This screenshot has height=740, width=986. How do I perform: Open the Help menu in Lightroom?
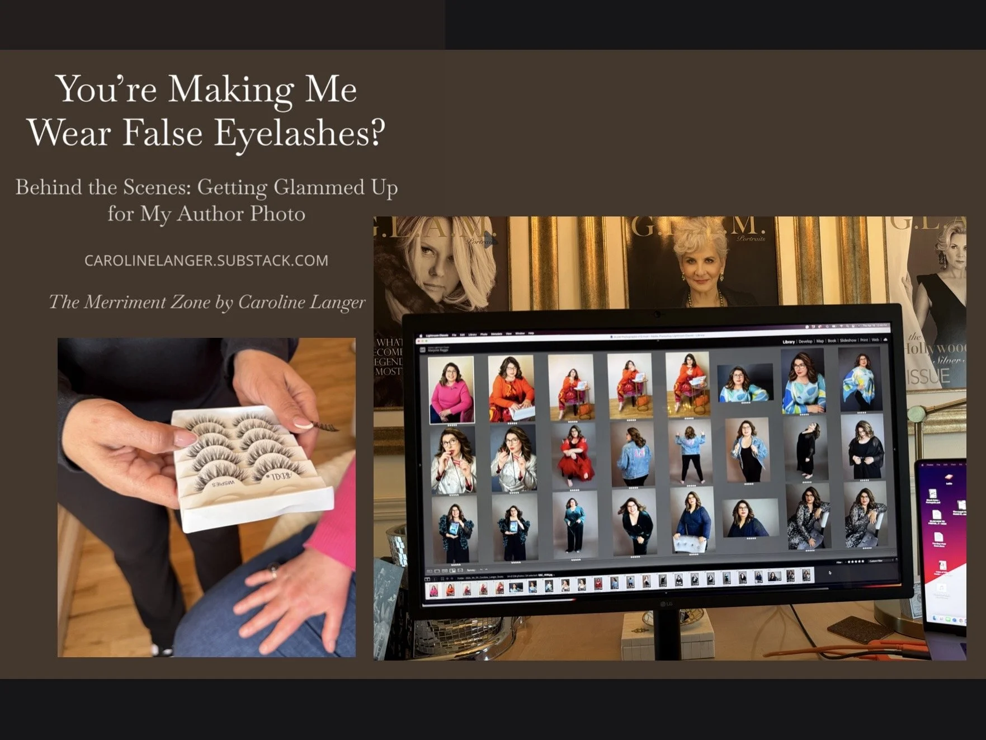[x=531, y=333]
